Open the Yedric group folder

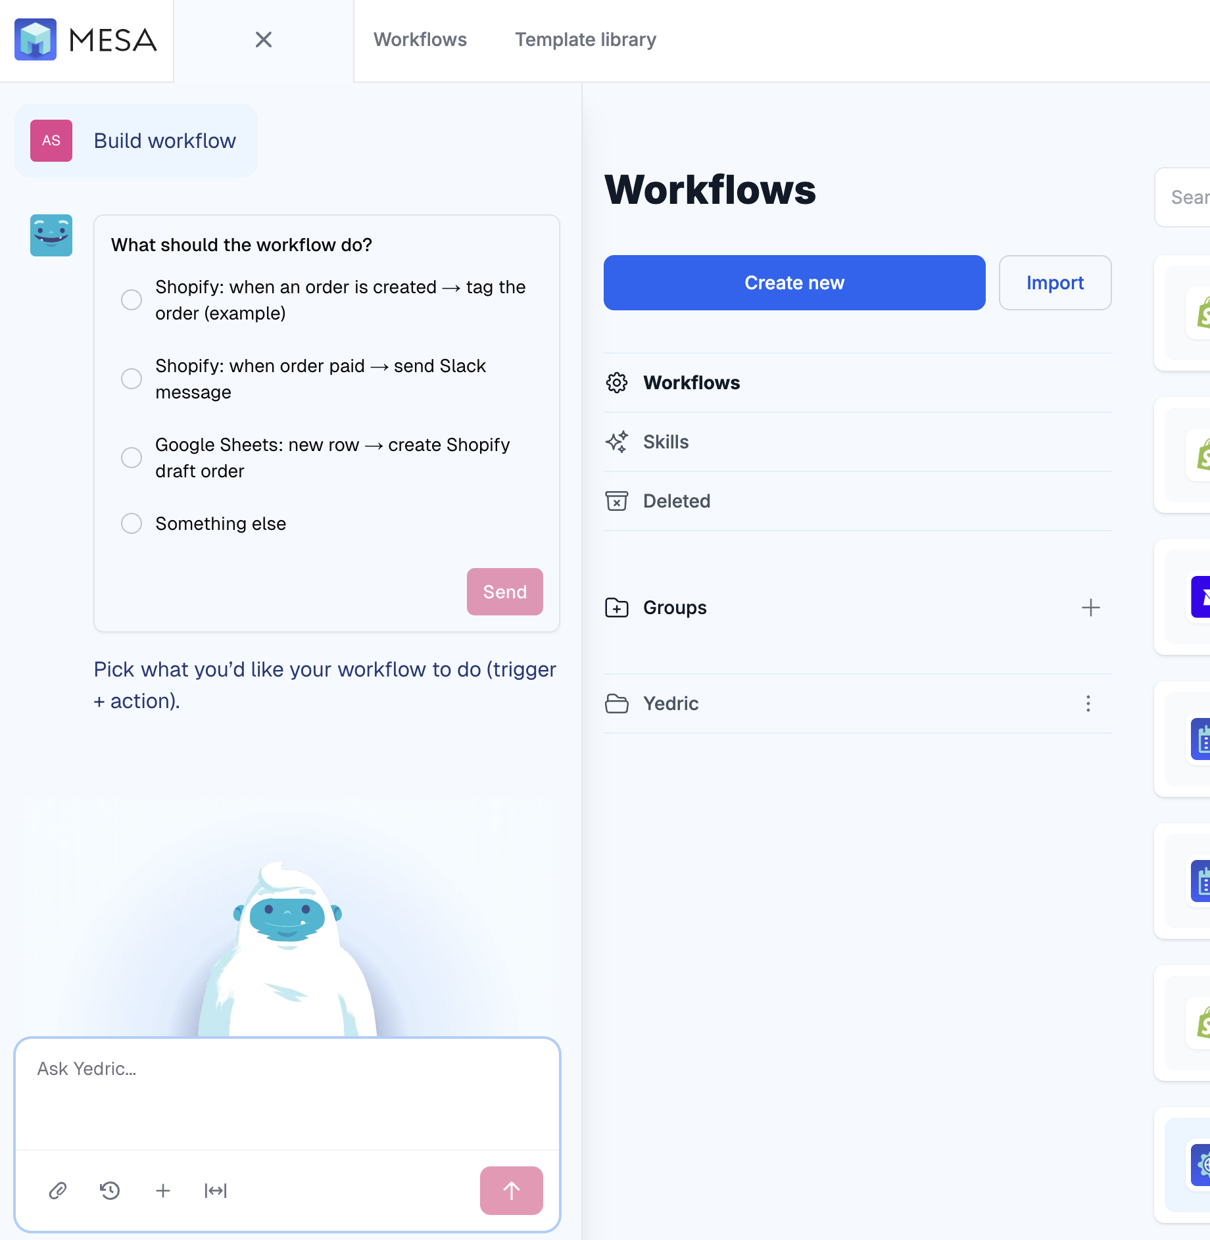pos(858,703)
